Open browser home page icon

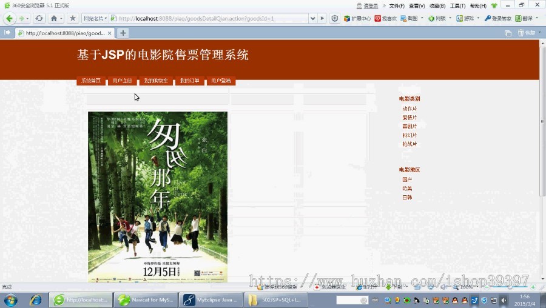tap(53, 18)
